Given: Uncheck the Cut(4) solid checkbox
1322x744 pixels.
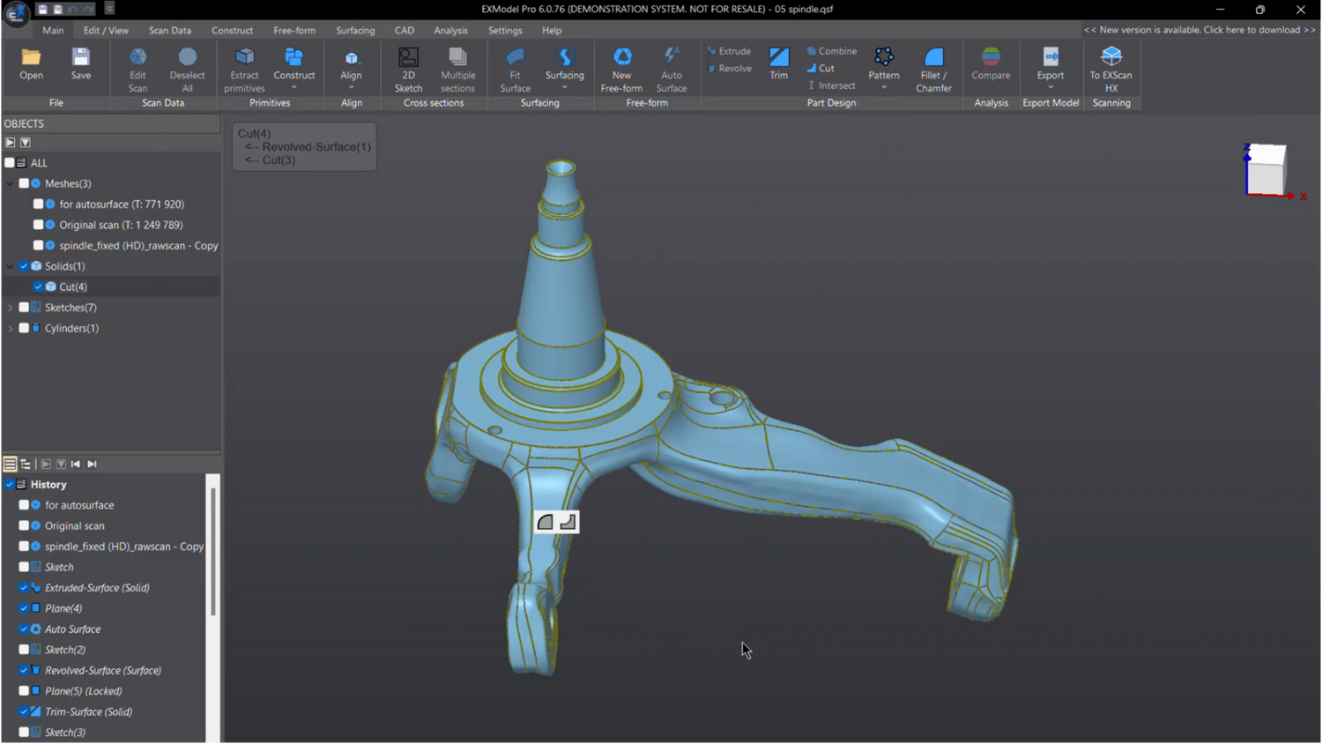Looking at the screenshot, I should click(38, 286).
